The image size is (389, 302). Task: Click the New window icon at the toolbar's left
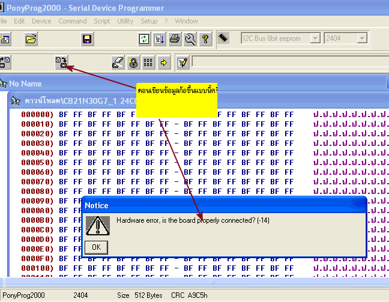click(5, 39)
